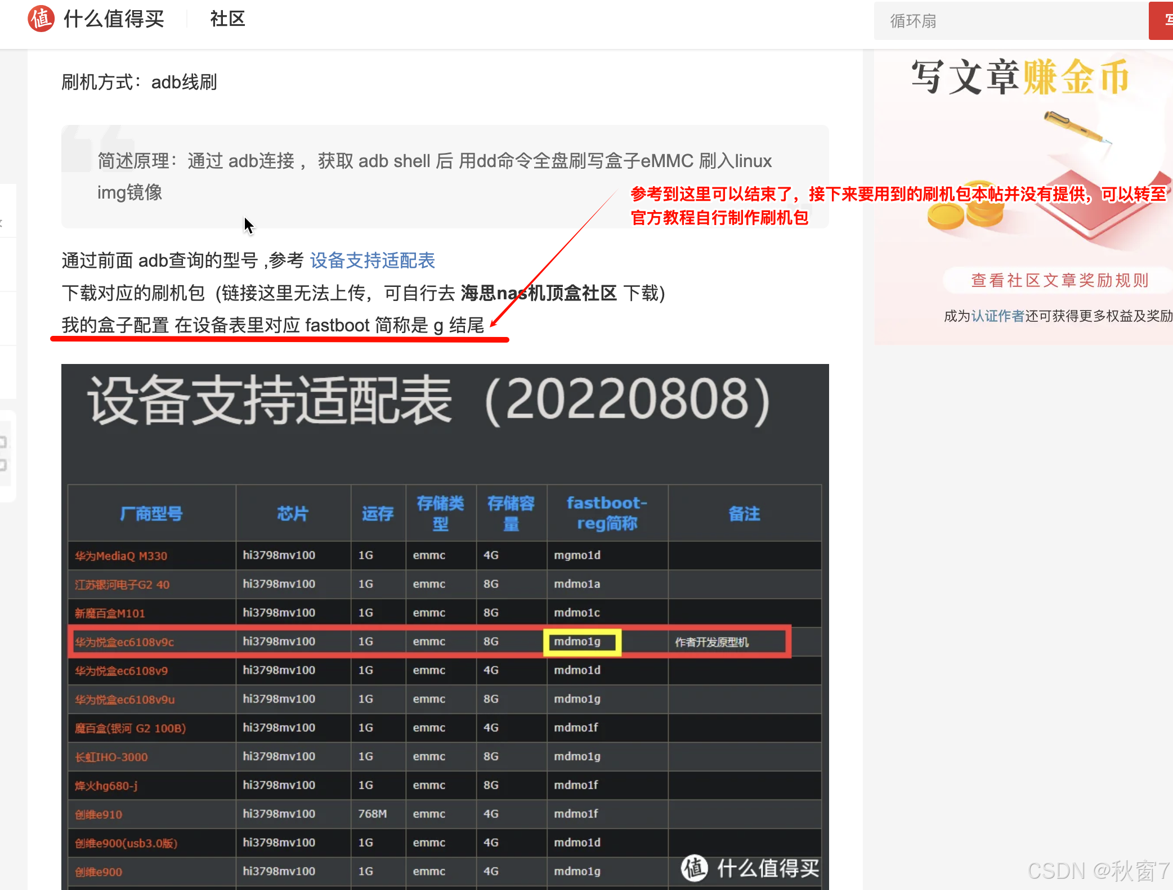The width and height of the screenshot is (1173, 890).
Task: Click the 厂商型号 column header
Action: click(x=151, y=513)
